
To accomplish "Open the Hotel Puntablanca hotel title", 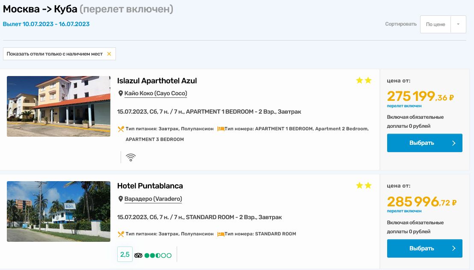I will point(150,186).
